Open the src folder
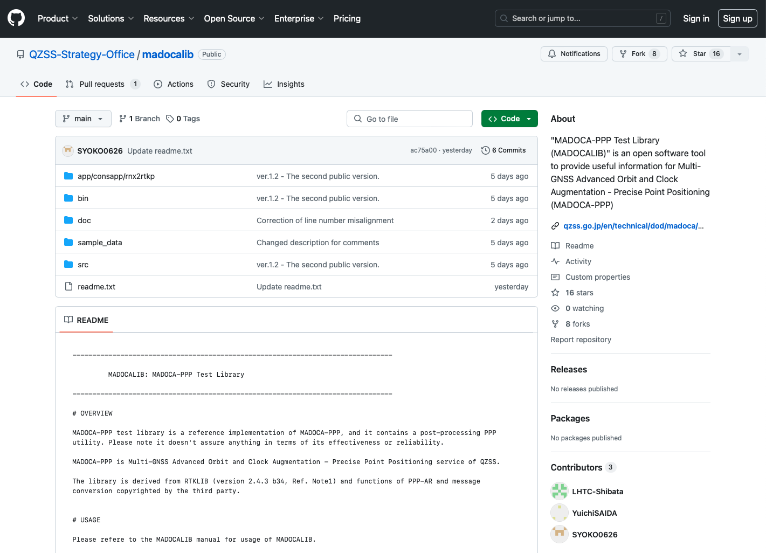The image size is (766, 553). pyautogui.click(x=83, y=265)
